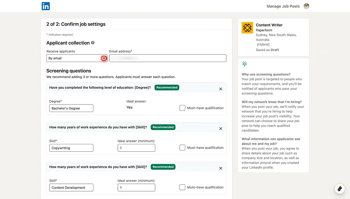Screen dimensions: 350x199
Task: Mark Copywriting experience as must-have qualification
Action: (182, 148)
